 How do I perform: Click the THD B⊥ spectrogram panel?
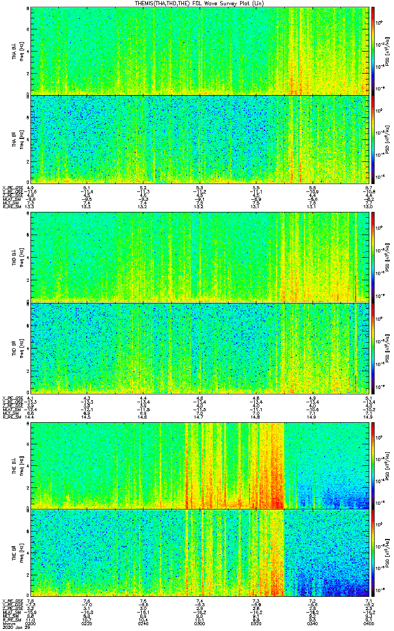(200, 257)
